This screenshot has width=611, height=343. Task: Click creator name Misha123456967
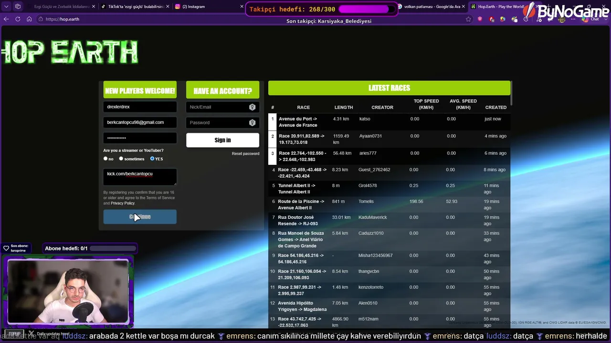tap(376, 255)
